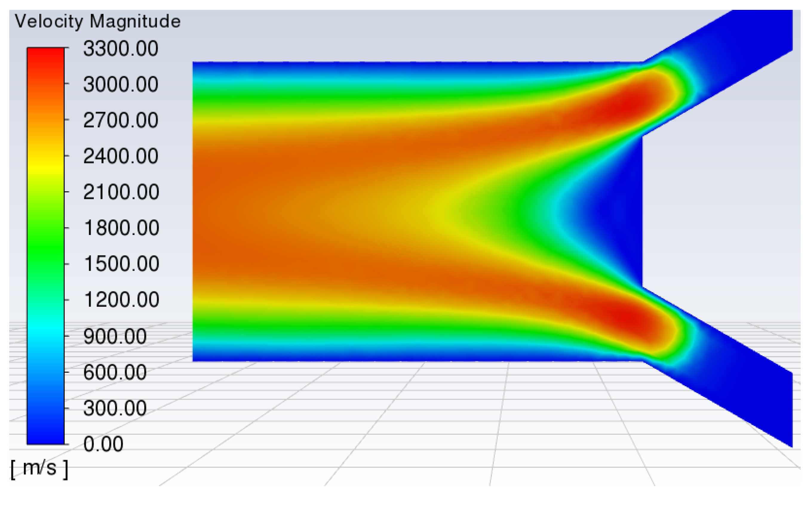This screenshot has width=809, height=509.
Task: Click the 2400.00 legend value
Action: click(x=121, y=156)
